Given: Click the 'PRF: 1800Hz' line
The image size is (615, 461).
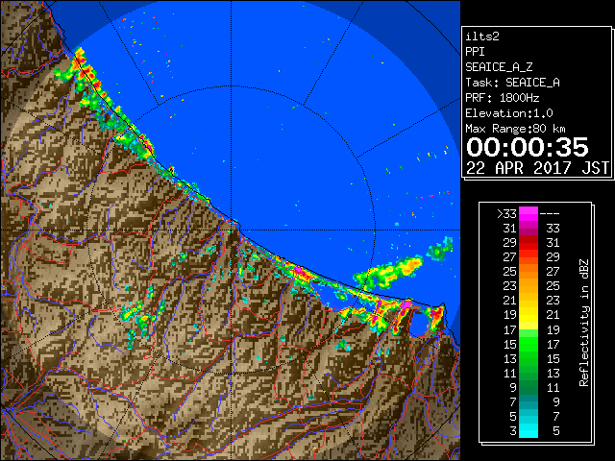Looking at the screenshot, I should [x=503, y=98].
